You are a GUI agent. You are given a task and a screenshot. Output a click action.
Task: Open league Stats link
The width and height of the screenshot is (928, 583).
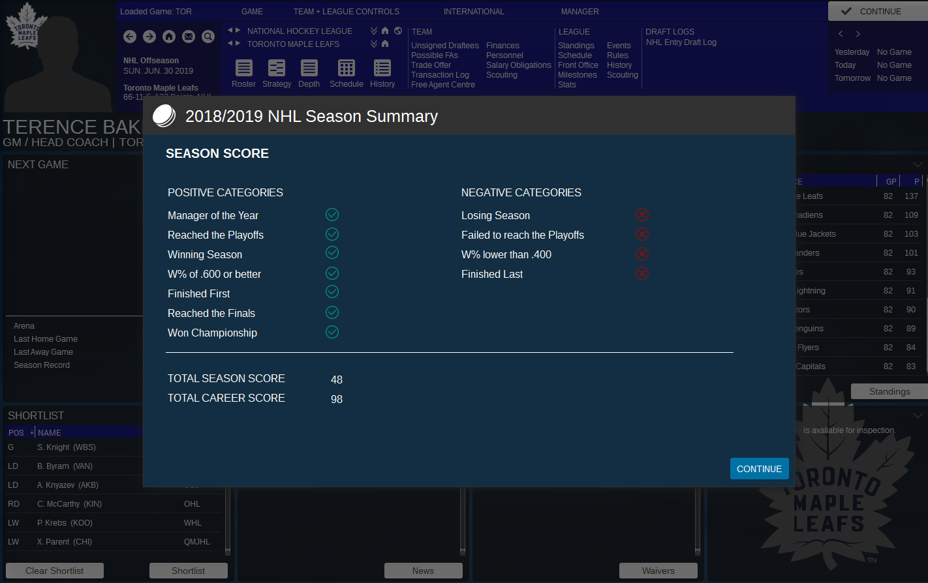[x=567, y=85]
